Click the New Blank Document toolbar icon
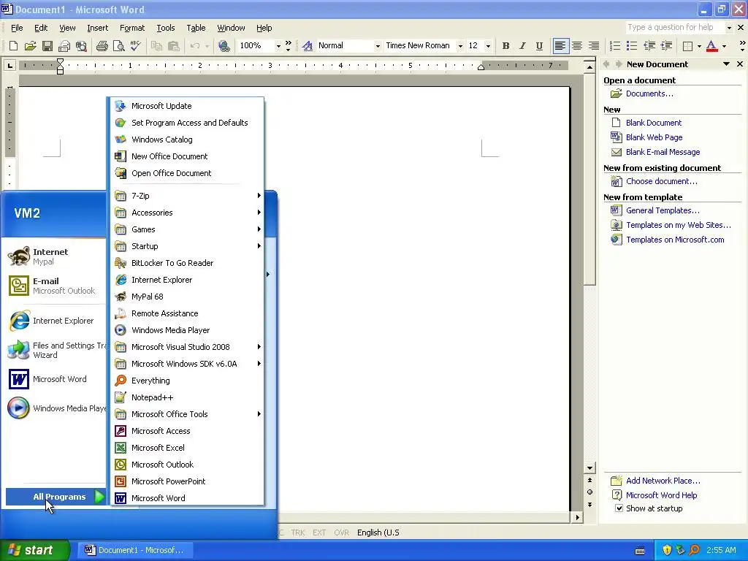 (x=13, y=46)
